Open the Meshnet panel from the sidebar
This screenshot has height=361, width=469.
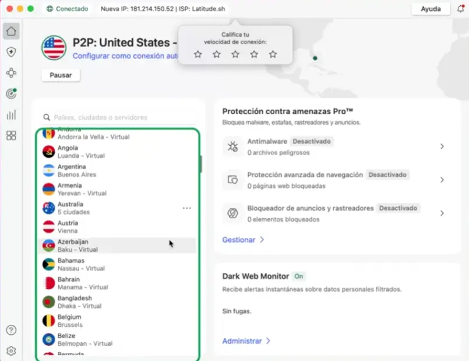tap(10, 72)
